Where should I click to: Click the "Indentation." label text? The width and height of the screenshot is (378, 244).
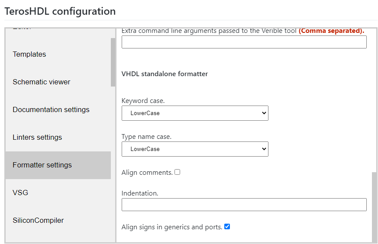[x=140, y=193]
